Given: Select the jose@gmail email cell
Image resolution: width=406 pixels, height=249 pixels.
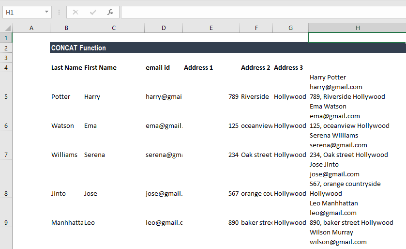Looking at the screenshot, I should click(x=164, y=179).
